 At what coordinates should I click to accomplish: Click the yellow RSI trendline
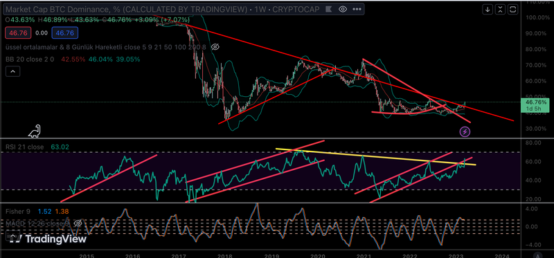375,157
